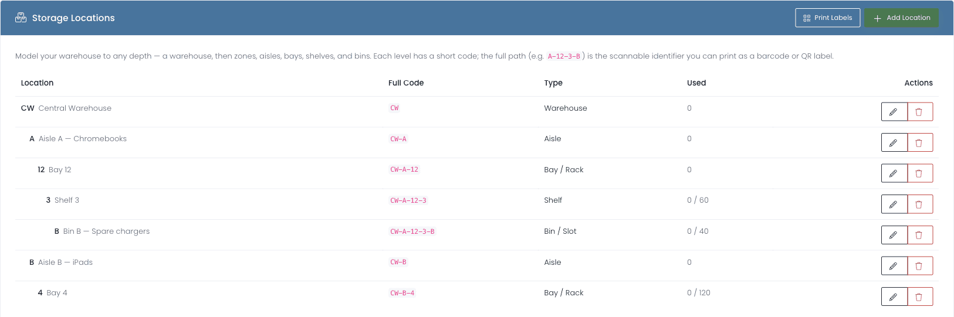The height and width of the screenshot is (317, 954).
Task: Click the Used column header
Action: click(696, 83)
